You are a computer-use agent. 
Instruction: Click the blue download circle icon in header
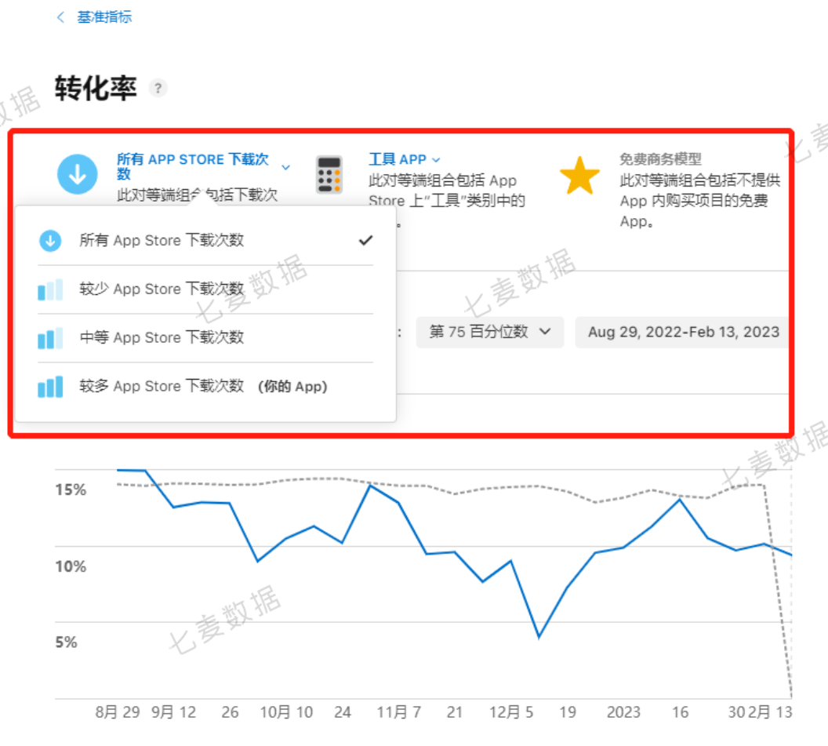(78, 174)
